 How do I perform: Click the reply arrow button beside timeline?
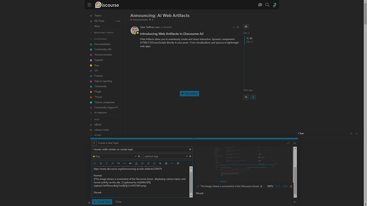[x=246, y=97]
